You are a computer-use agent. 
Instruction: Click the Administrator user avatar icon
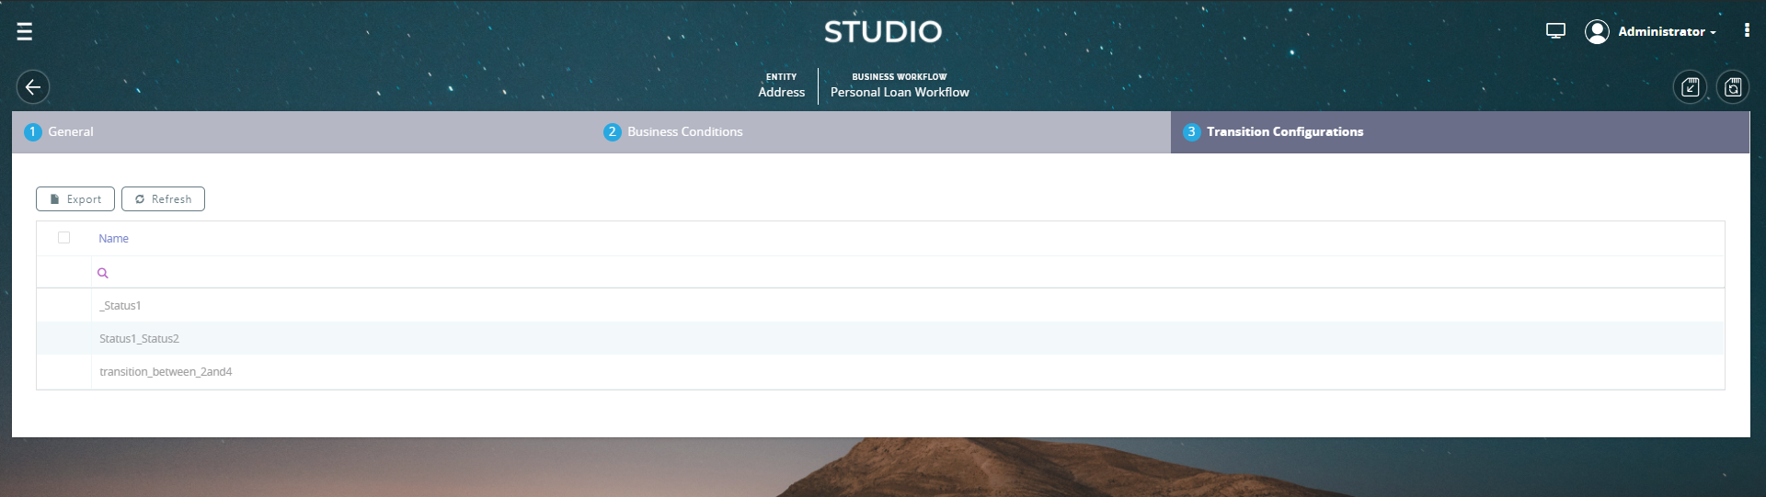(1597, 31)
